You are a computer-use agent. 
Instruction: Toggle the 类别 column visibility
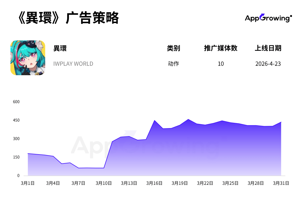(174, 48)
